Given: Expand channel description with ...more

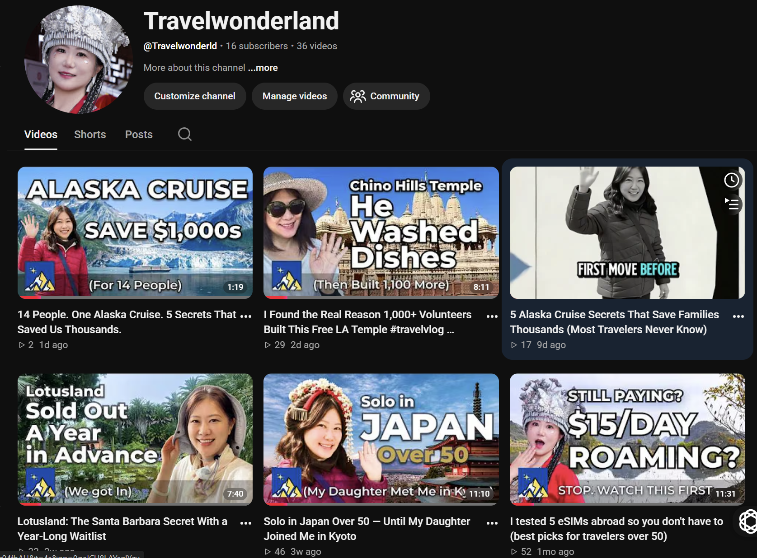Looking at the screenshot, I should [263, 68].
